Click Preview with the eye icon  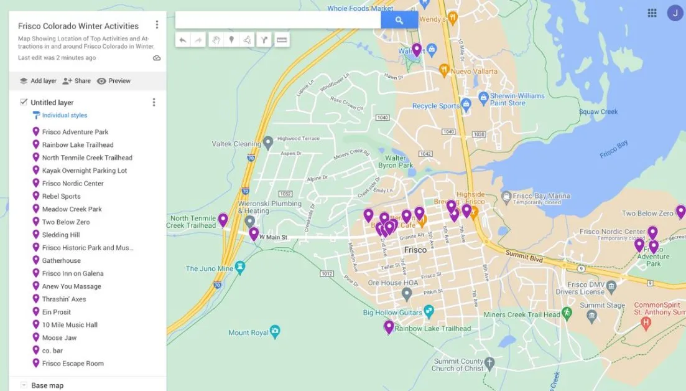click(114, 81)
